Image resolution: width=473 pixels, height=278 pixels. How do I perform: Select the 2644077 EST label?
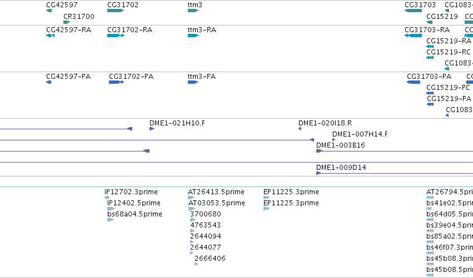206,247
